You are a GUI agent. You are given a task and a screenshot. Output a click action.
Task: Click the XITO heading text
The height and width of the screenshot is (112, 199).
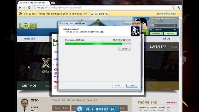tap(35, 100)
